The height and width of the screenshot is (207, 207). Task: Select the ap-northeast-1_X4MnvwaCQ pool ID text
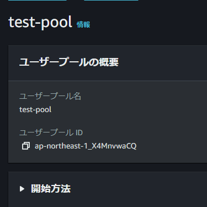pyautogui.click(x=86, y=146)
